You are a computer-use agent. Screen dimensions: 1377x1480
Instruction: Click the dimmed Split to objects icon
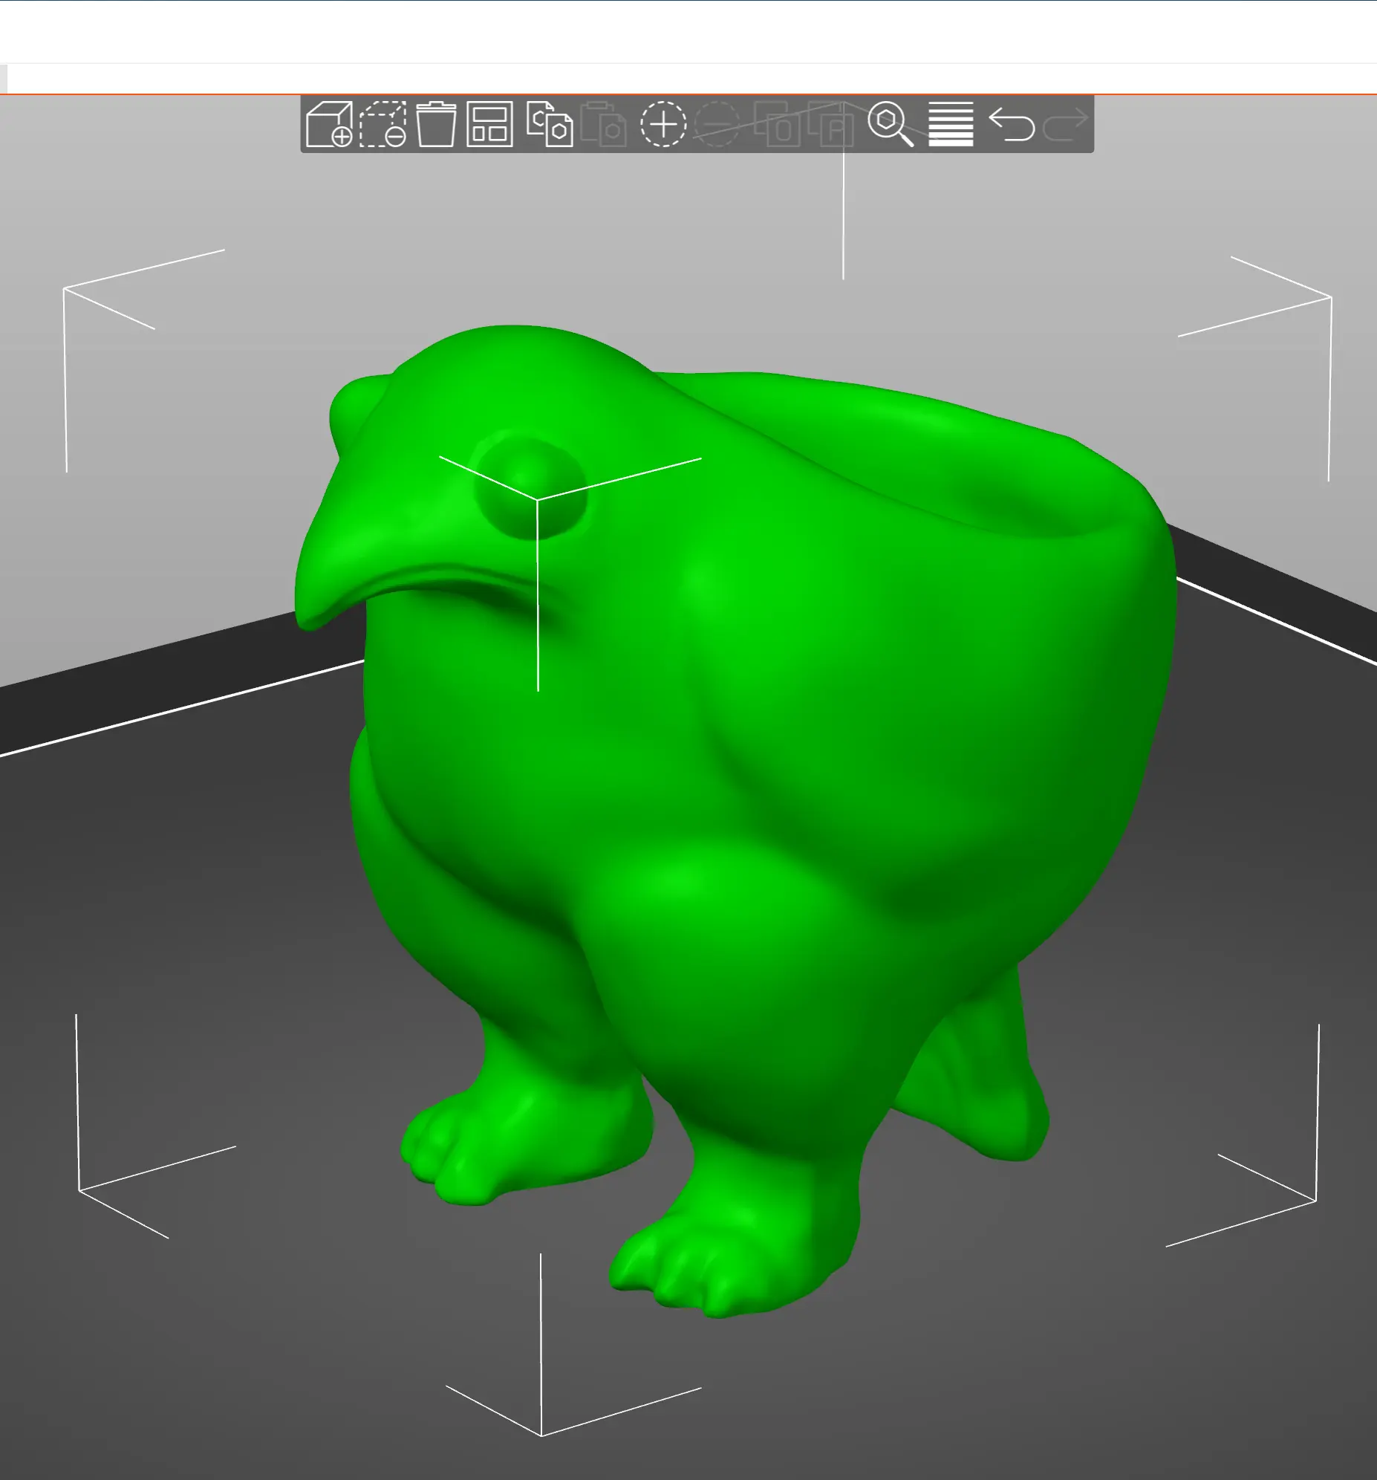click(x=777, y=124)
